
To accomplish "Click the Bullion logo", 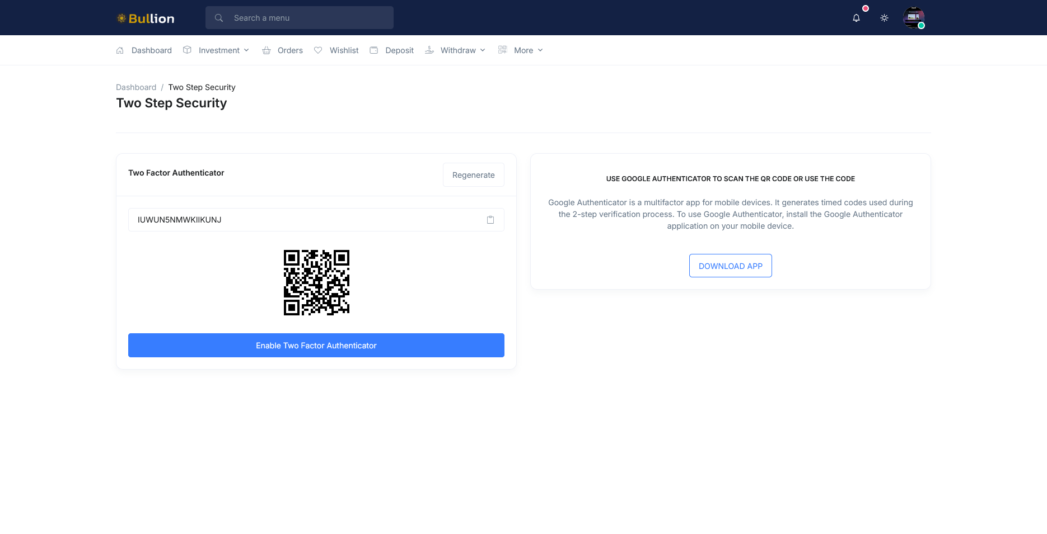I will pos(146,18).
